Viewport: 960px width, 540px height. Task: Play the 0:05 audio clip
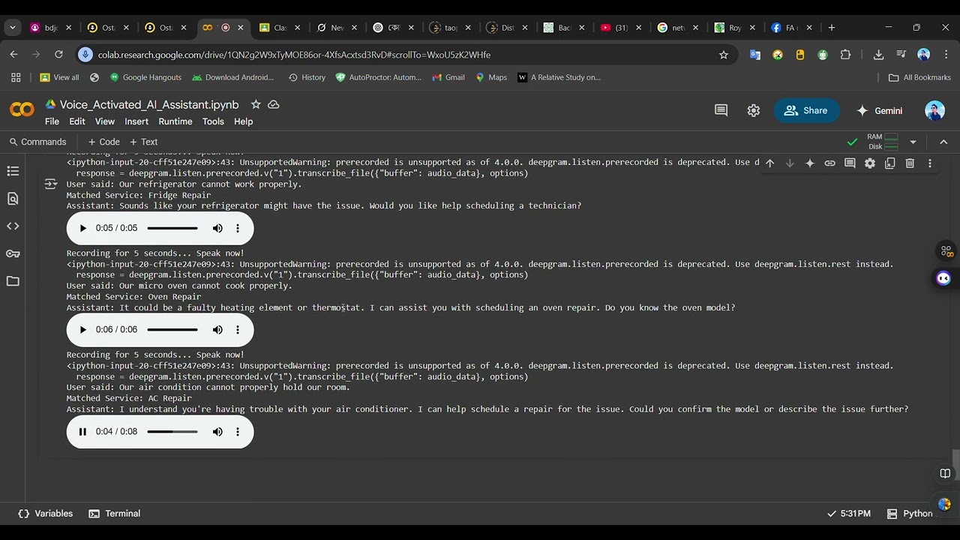pos(82,228)
